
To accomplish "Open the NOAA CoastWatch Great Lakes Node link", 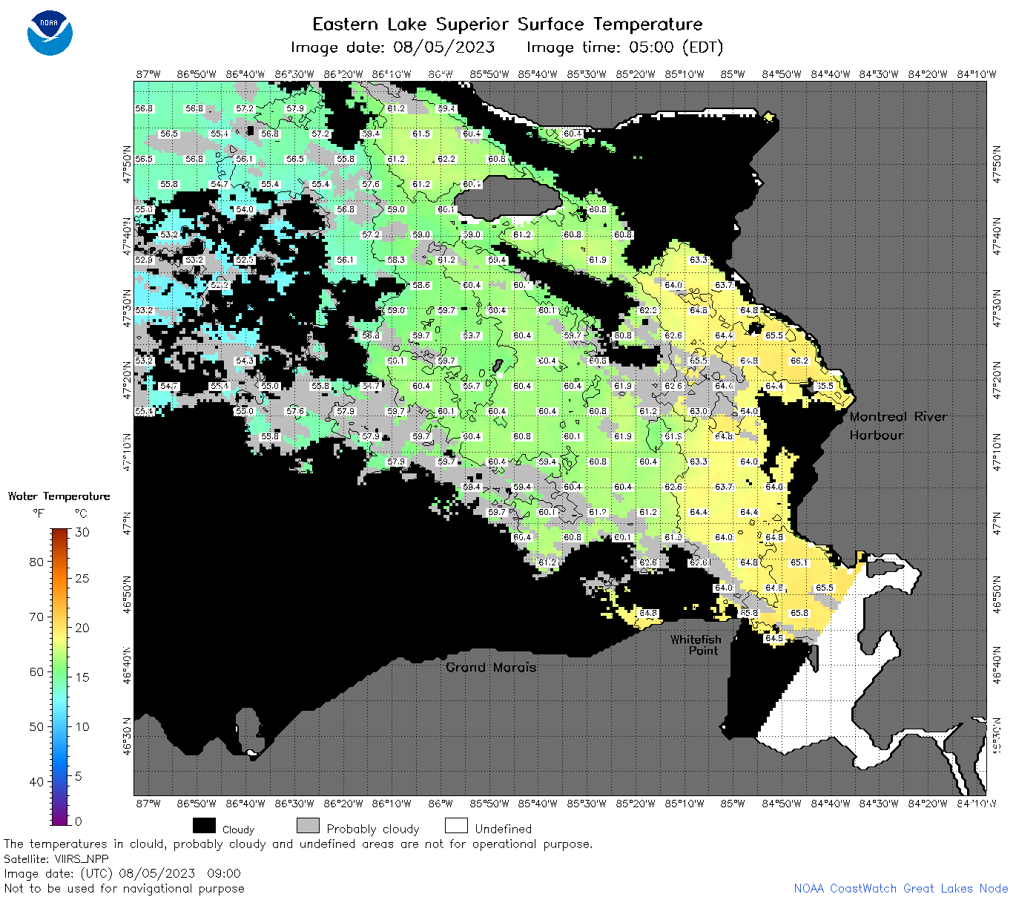I will 900,888.
